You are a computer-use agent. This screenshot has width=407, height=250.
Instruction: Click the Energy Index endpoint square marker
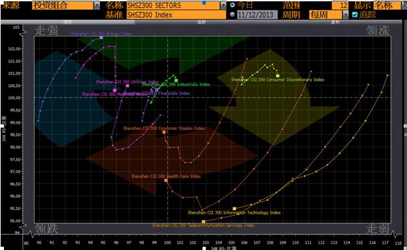coord(101,38)
